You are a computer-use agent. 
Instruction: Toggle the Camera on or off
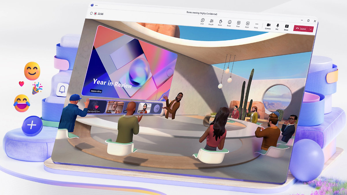pos(268,26)
